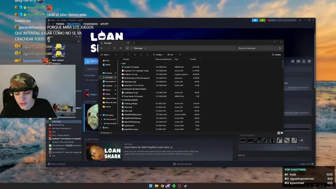Open Gestionar descargas in Steam
The image size is (336, 189).
point(182,164)
